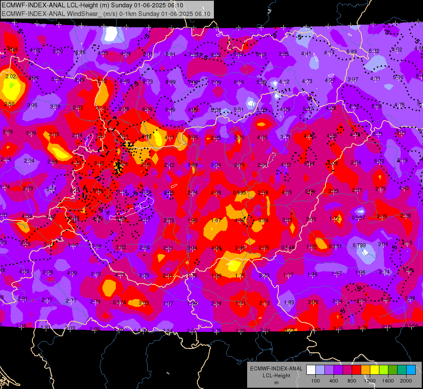The width and height of the screenshot is (423, 389).
Task: Click the wind shear value '9.28'
Action: (x=124, y=109)
